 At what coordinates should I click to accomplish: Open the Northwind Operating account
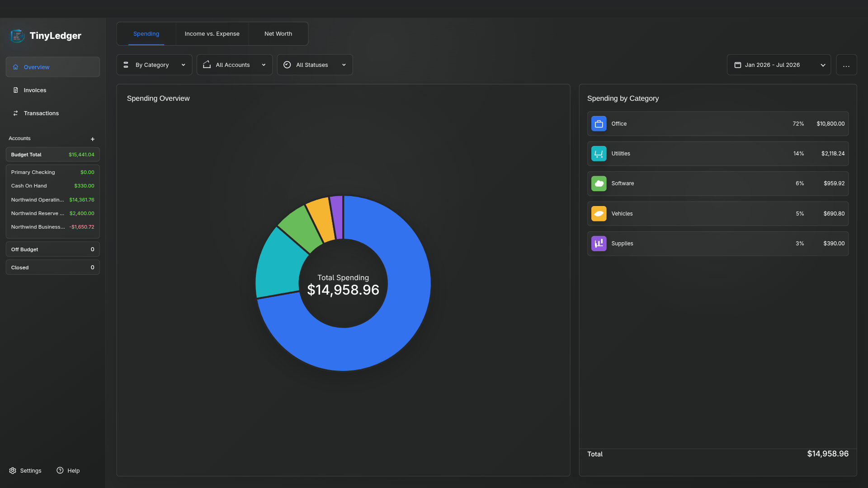[52, 200]
